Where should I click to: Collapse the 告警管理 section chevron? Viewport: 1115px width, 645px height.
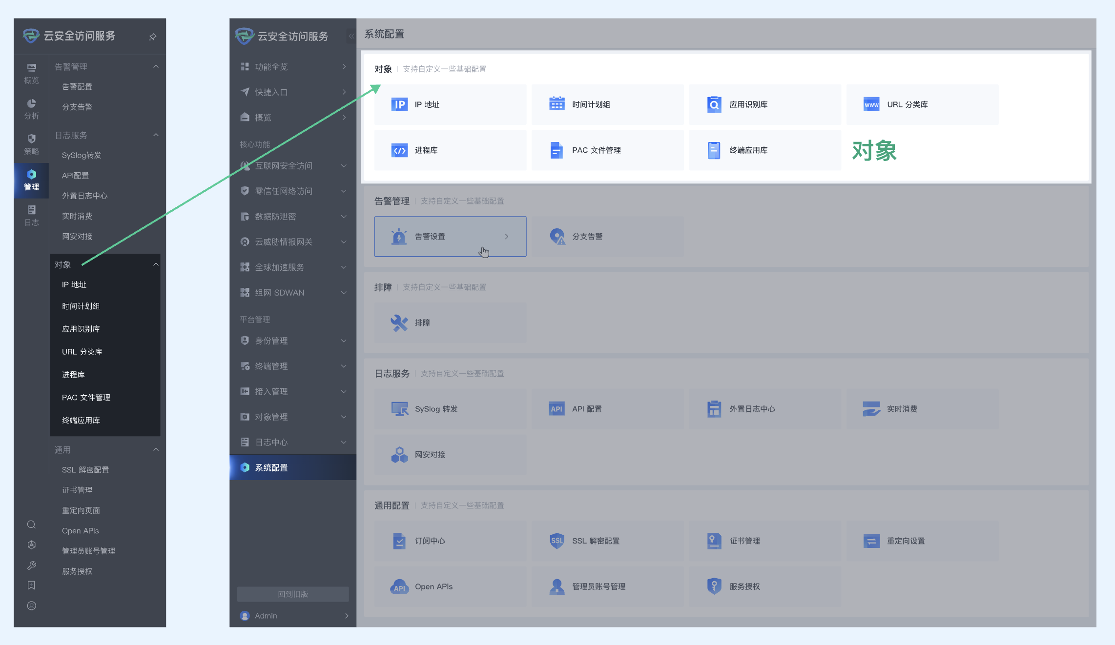click(x=156, y=66)
